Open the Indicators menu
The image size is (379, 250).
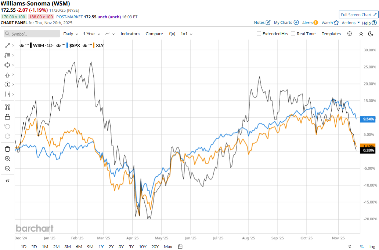coord(130,34)
